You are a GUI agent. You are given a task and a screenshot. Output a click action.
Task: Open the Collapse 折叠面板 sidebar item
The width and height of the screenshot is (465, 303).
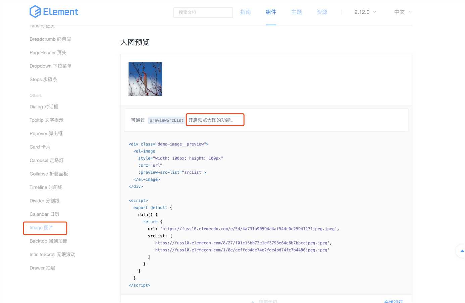click(x=49, y=174)
